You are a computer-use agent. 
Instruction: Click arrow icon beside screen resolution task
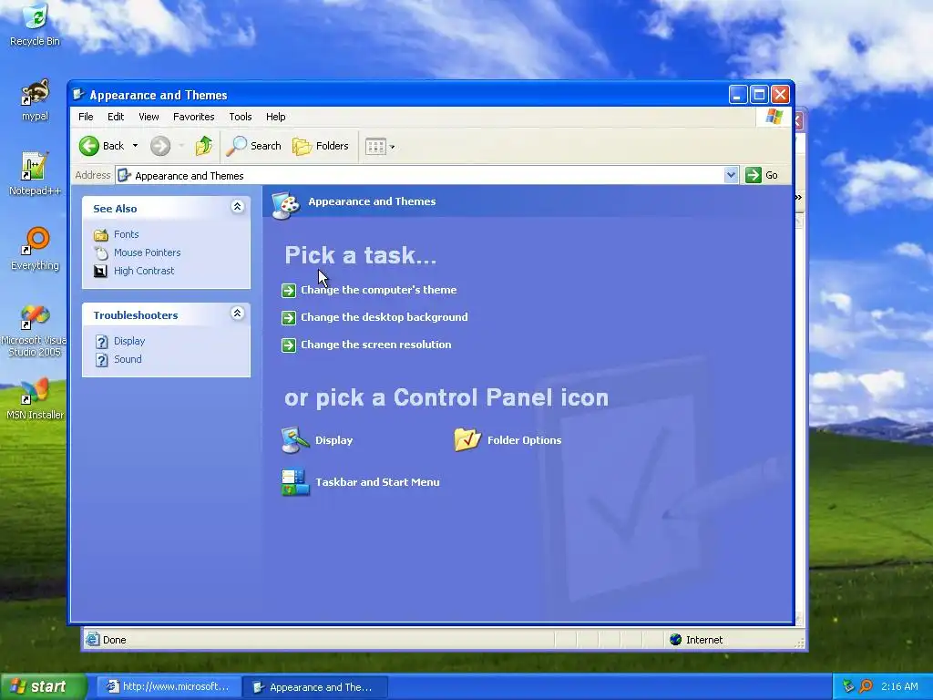(289, 345)
